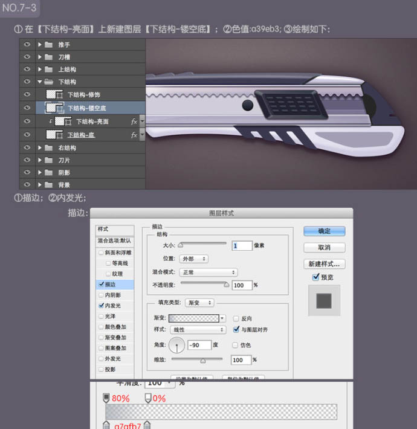The height and width of the screenshot is (429, 417).
Task: Click the clipping mask arrow on 下结构-亮面
Action: tap(51, 121)
